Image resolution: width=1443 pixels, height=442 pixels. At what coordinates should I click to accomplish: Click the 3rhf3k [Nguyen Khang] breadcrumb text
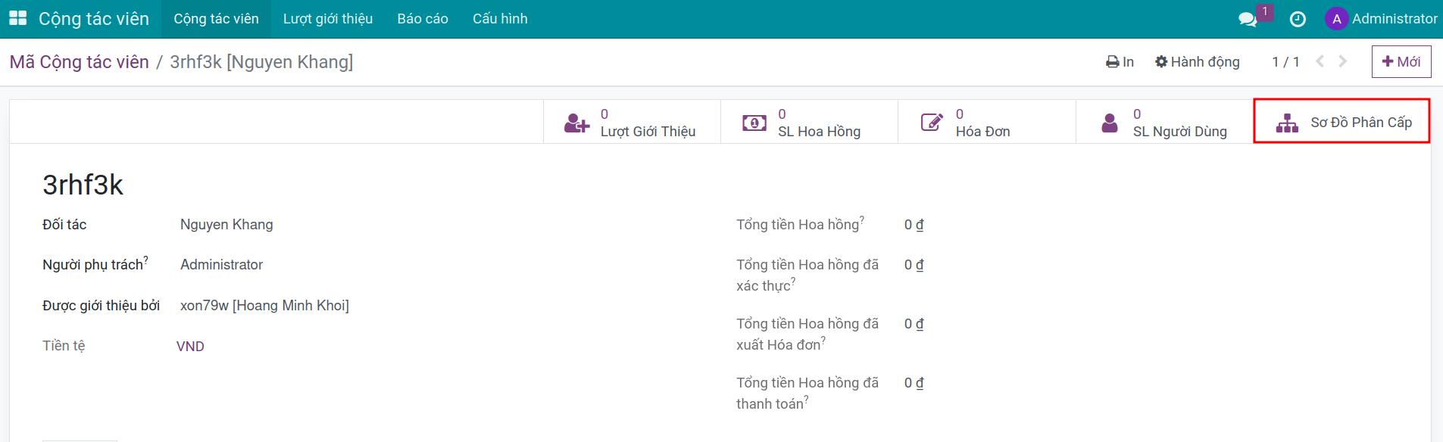click(261, 62)
